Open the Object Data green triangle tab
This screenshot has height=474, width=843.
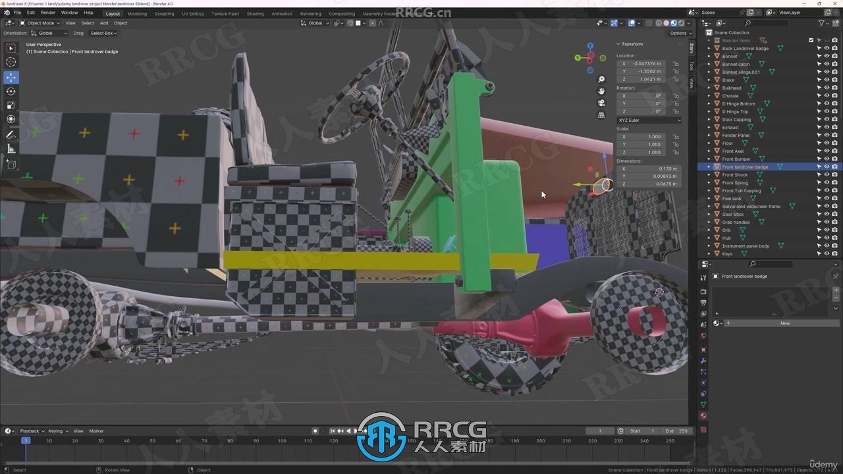[703, 405]
